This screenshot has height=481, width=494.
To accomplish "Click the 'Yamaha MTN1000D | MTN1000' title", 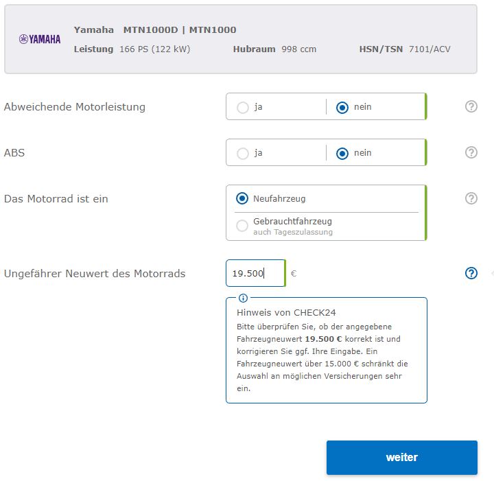I will tap(155, 30).
